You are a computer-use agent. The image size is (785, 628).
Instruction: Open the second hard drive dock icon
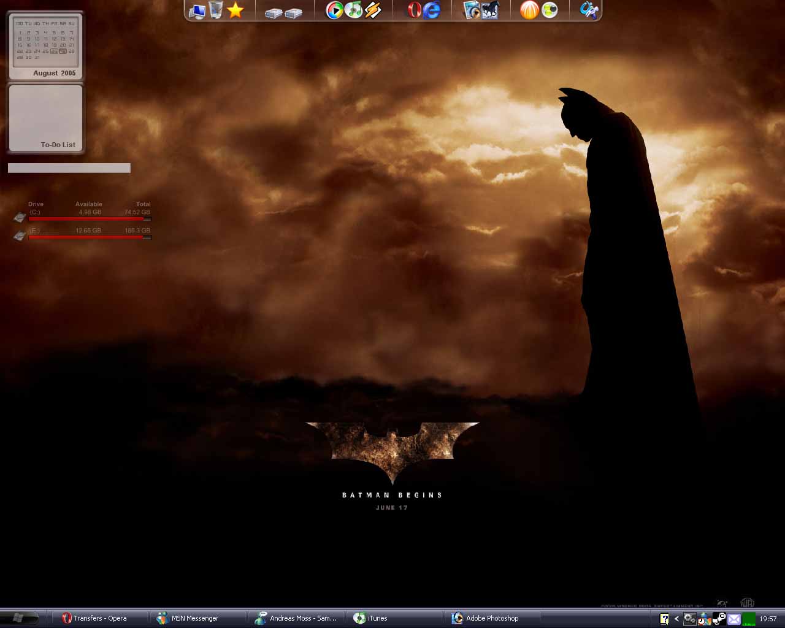click(293, 12)
